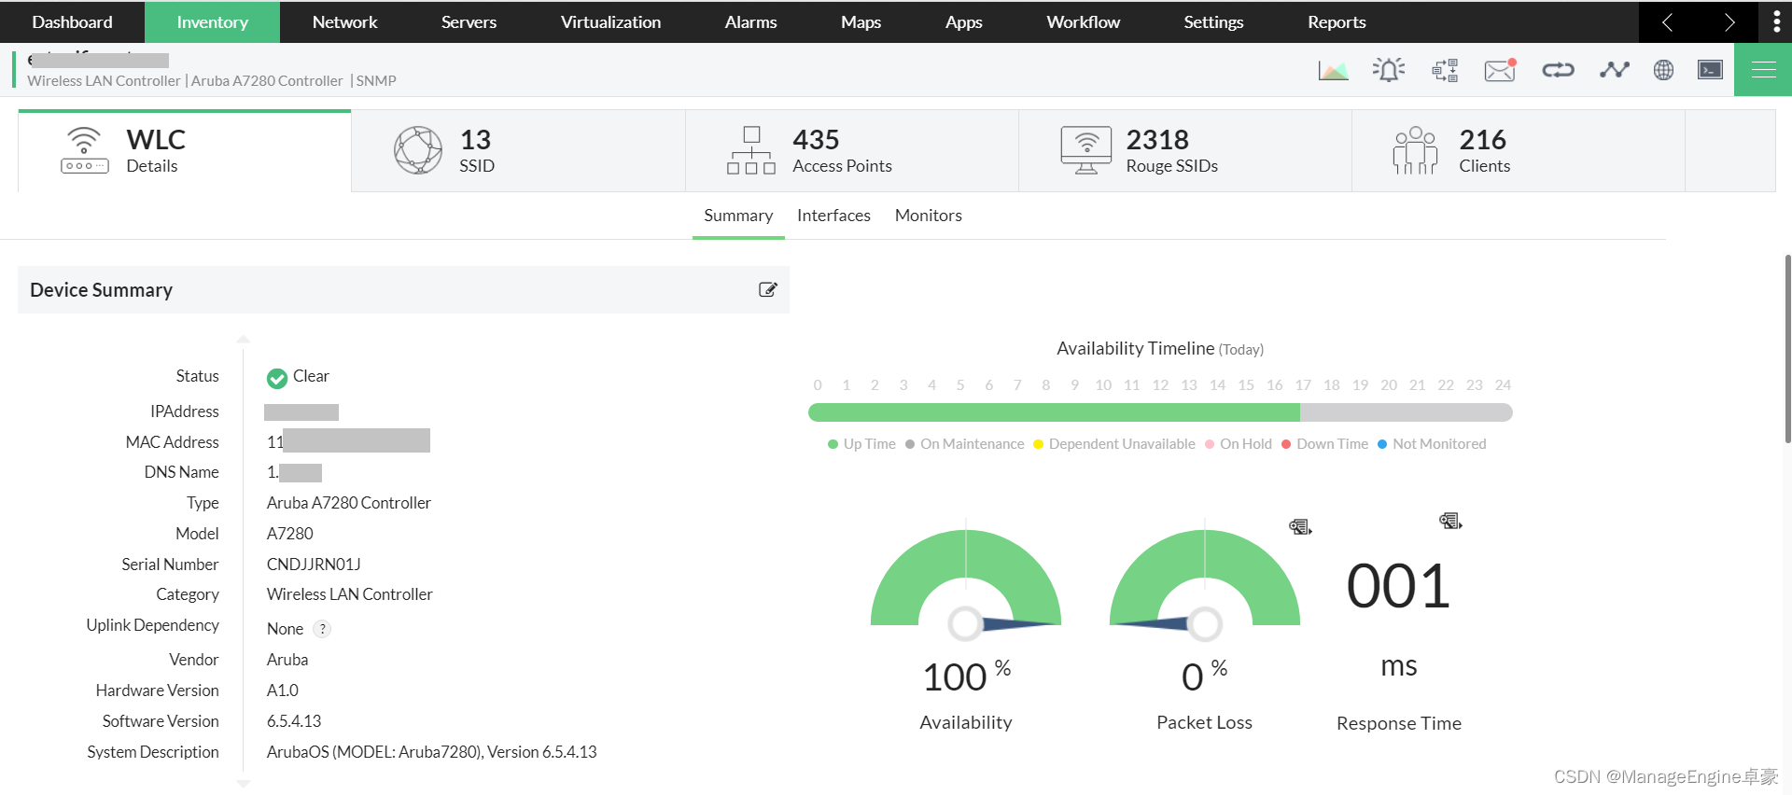
Task: Click the Up Time legend entry
Action: tap(861, 444)
